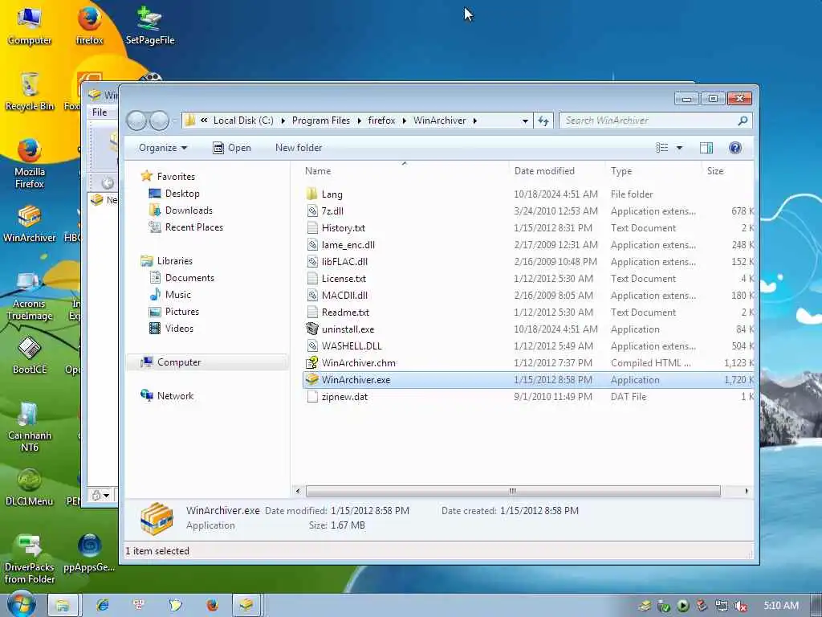Screen dimensions: 822x617
Task: Click the volume muted tray icon
Action: [741, 606]
